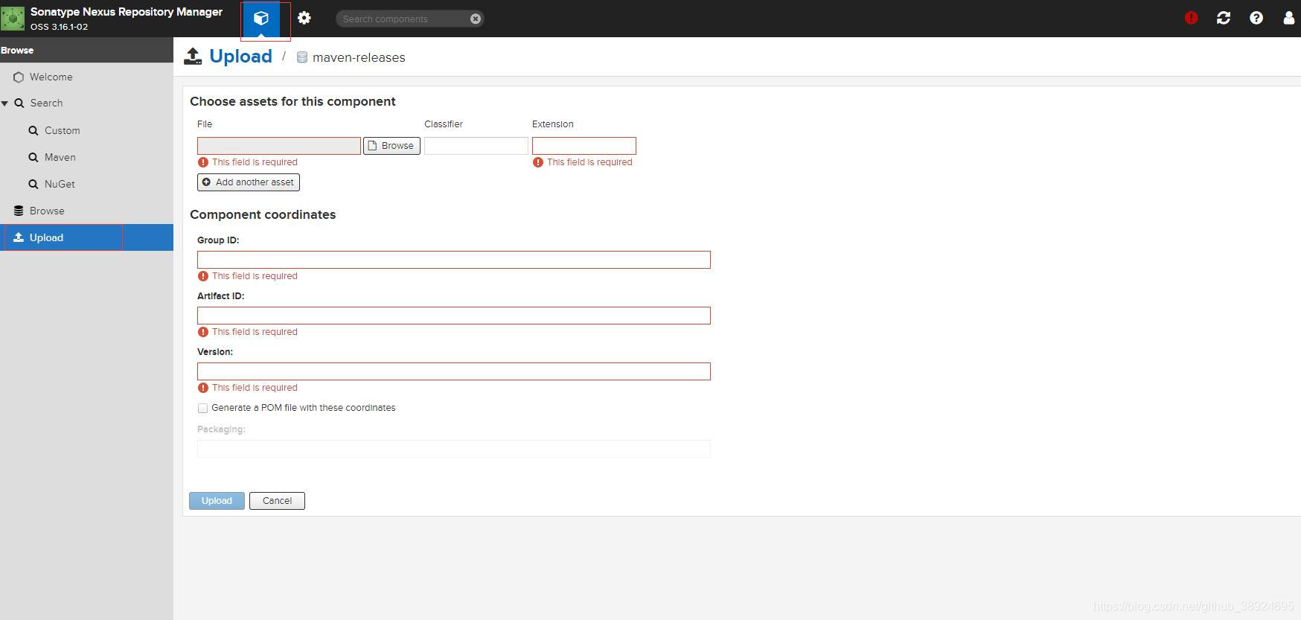
Task: Click the maven-releases repository icon
Action: tap(302, 57)
